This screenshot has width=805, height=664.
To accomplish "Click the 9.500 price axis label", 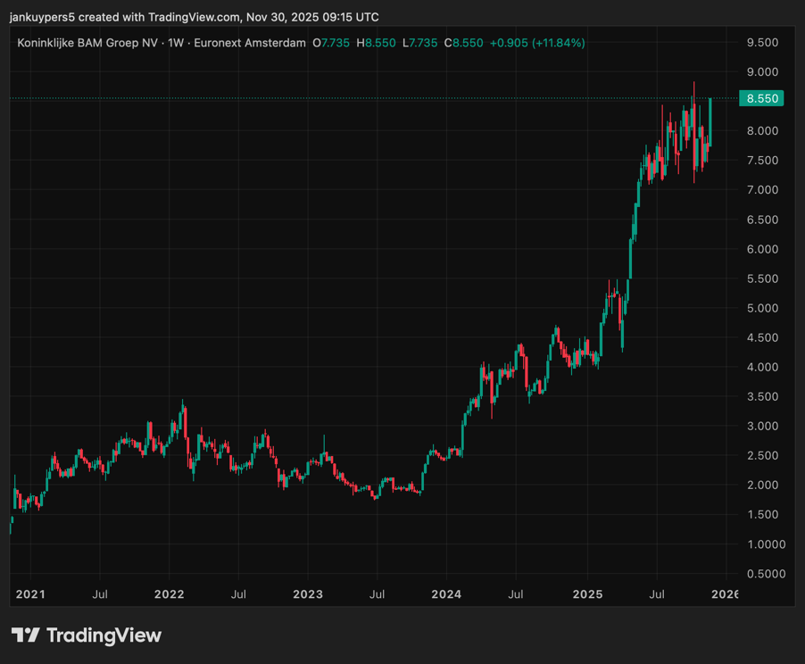I will 762,43.
